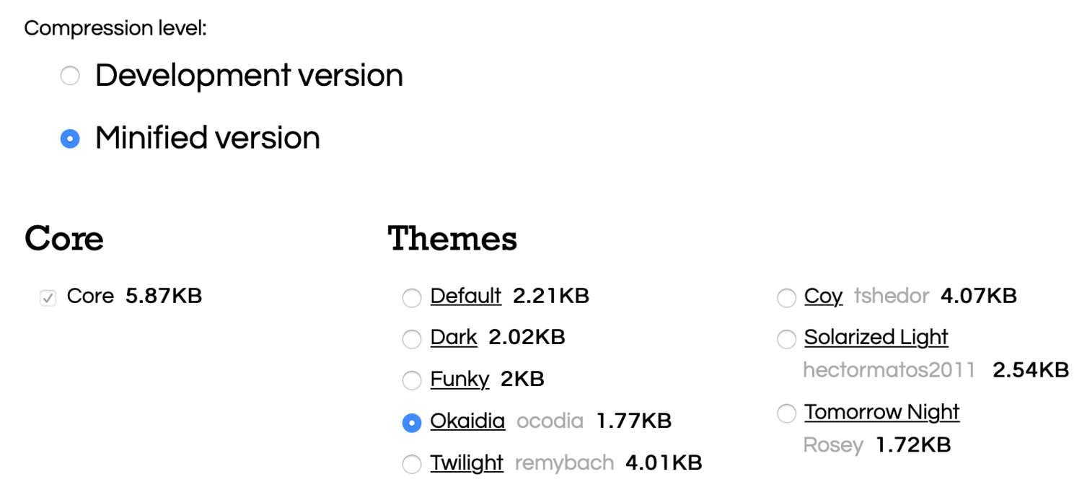Select the Development version radio button
Viewport: 1082px width, 500px height.
click(70, 74)
